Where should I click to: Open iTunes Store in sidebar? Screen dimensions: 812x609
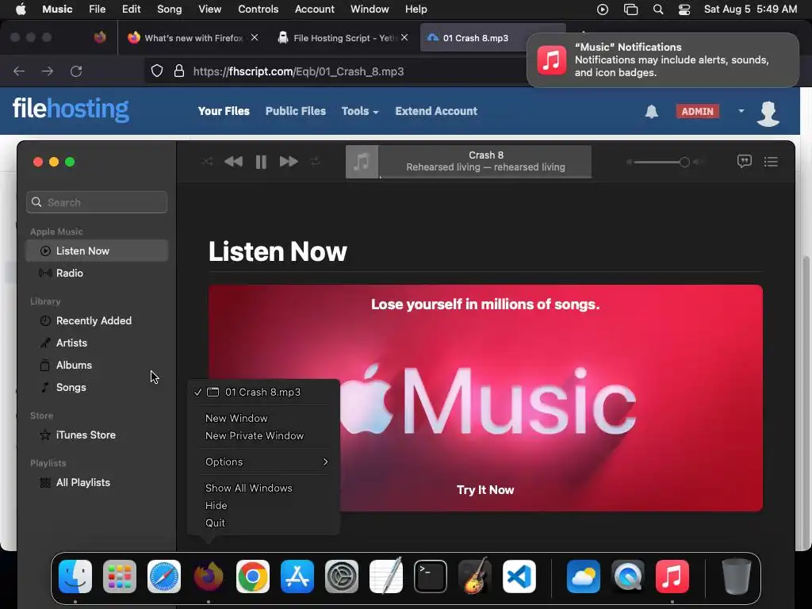[97, 435]
